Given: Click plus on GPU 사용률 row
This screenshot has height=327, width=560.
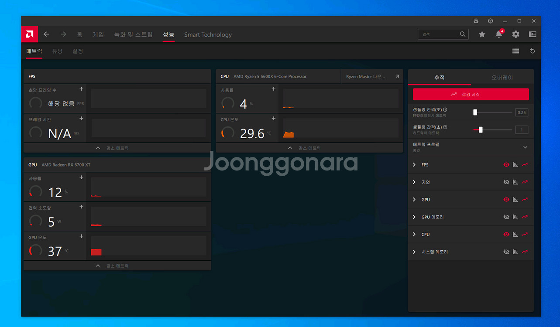Looking at the screenshot, I should (81, 177).
